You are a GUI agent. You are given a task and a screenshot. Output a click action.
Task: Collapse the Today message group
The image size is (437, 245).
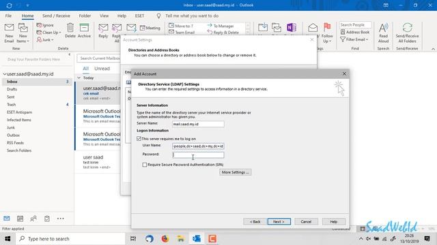pos(79,78)
